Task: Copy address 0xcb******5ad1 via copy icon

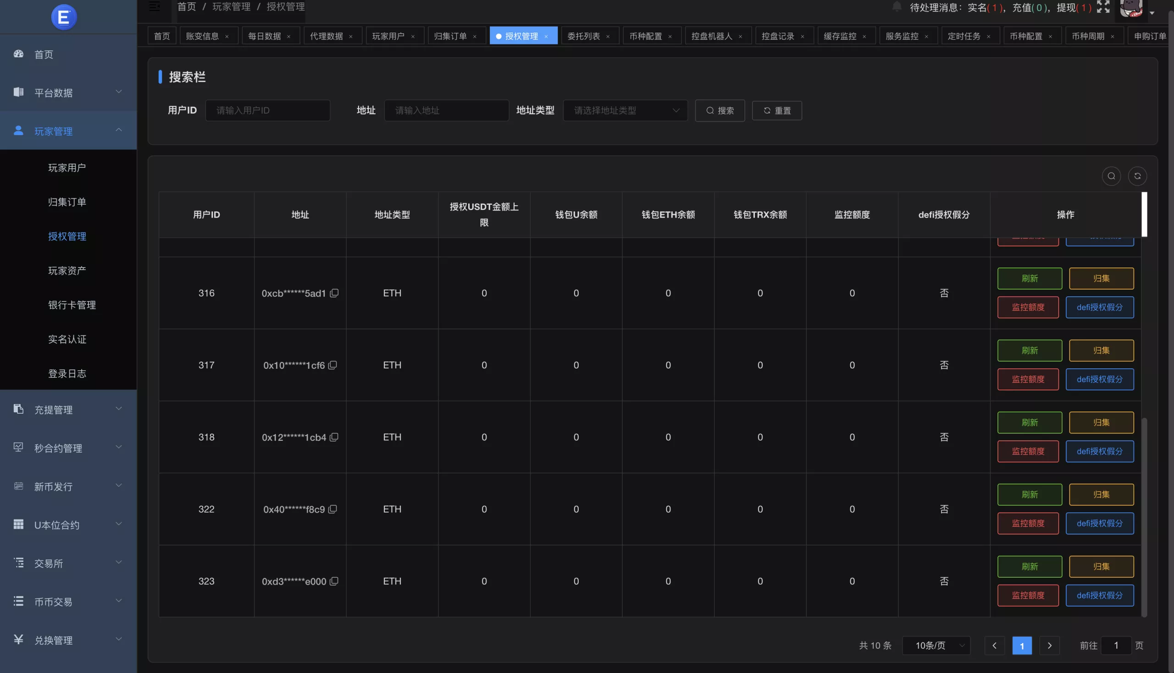Action: point(334,293)
